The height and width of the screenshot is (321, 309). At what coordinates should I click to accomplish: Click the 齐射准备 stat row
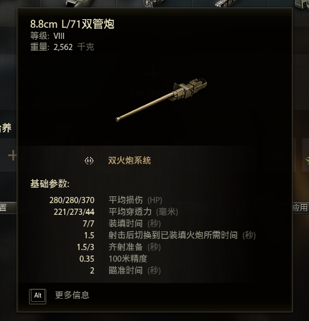click(x=118, y=247)
